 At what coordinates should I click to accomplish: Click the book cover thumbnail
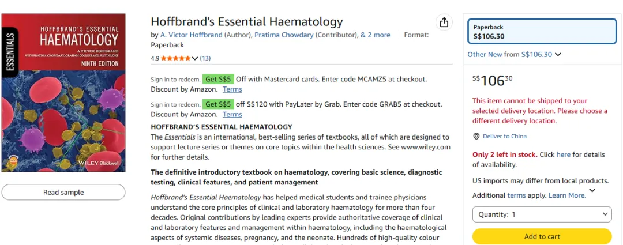[63, 92]
